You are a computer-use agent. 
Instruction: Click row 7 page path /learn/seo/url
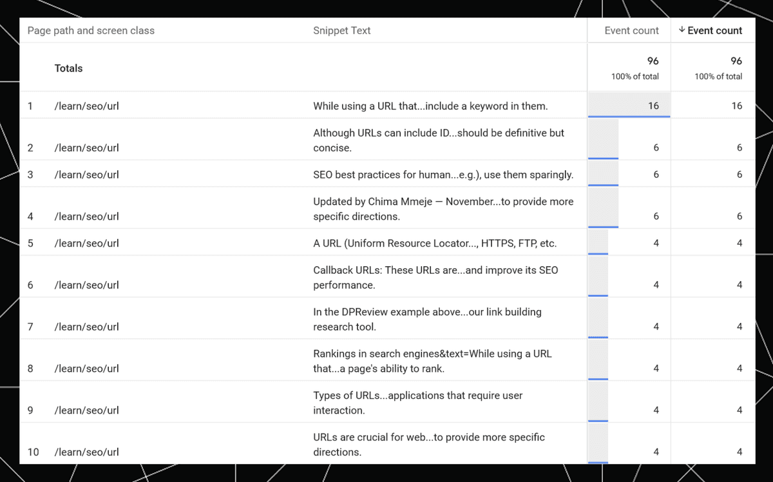[x=86, y=327]
